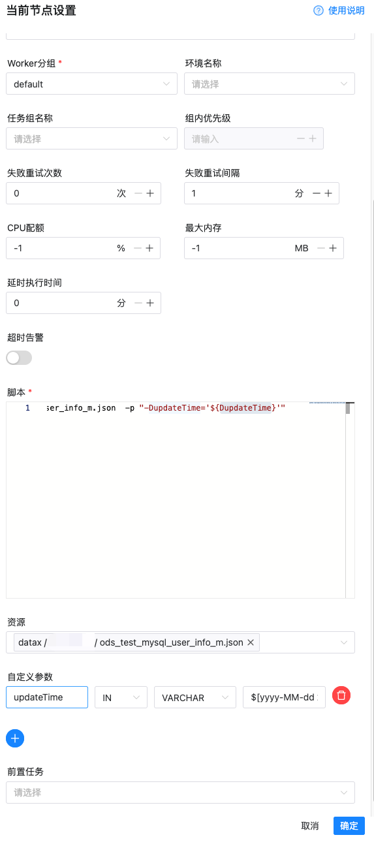
Task: Add a new custom parameter
Action: [x=15, y=738]
